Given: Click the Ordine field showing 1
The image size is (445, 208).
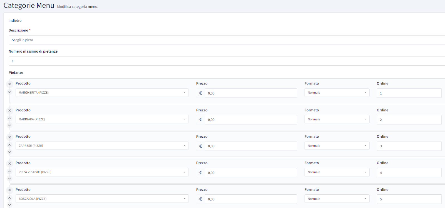Looking at the screenshot, I should coord(409,93).
